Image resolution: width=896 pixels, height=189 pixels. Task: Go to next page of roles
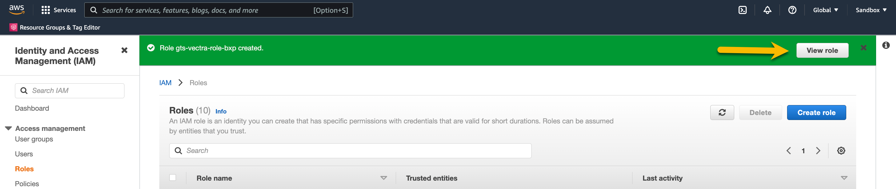pyautogui.click(x=818, y=150)
